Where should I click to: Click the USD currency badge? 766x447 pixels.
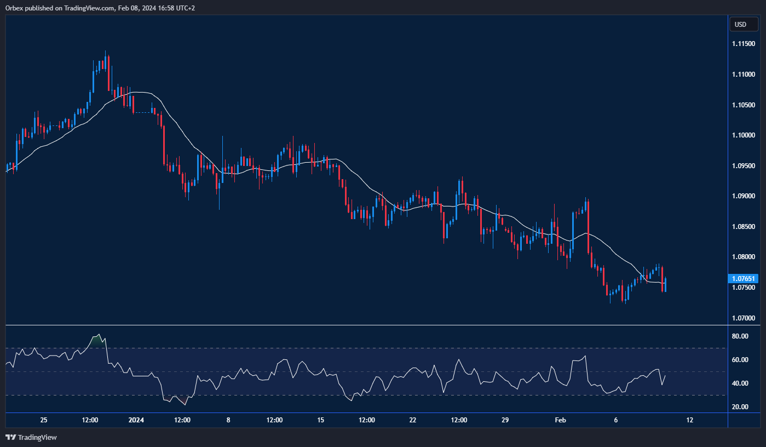click(743, 24)
